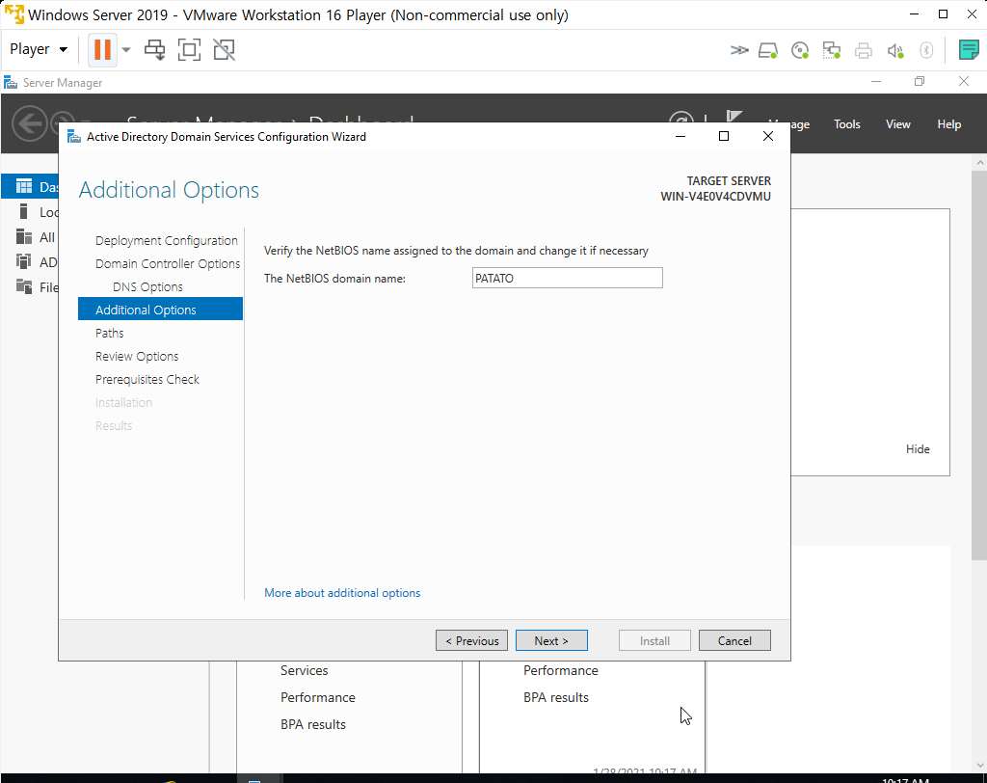Viewport: 987px width, 783px height.
Task: Click Performance in the left server tile
Action: pos(318,697)
